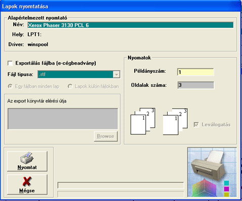This screenshot has width=242, height=201.
Task: Click the Példányszám input field
Action: tap(195, 72)
